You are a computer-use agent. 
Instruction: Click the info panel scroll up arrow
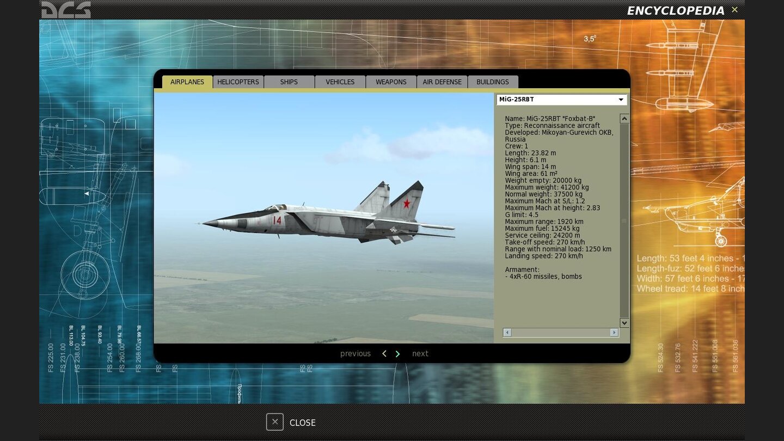[x=624, y=119]
